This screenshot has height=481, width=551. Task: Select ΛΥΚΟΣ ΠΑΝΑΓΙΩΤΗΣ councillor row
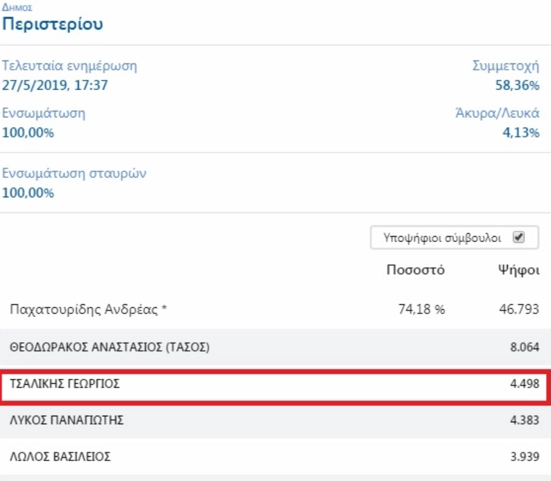click(x=67, y=420)
